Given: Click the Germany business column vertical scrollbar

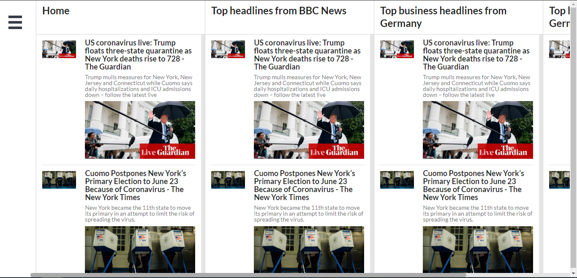Looking at the screenshot, I should [541, 153].
